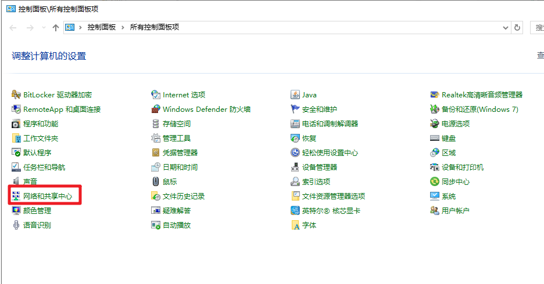Image resolution: width=544 pixels, height=284 pixels.
Task: Open the Realtek高清晰音频管理器 icon
Action: coord(435,95)
